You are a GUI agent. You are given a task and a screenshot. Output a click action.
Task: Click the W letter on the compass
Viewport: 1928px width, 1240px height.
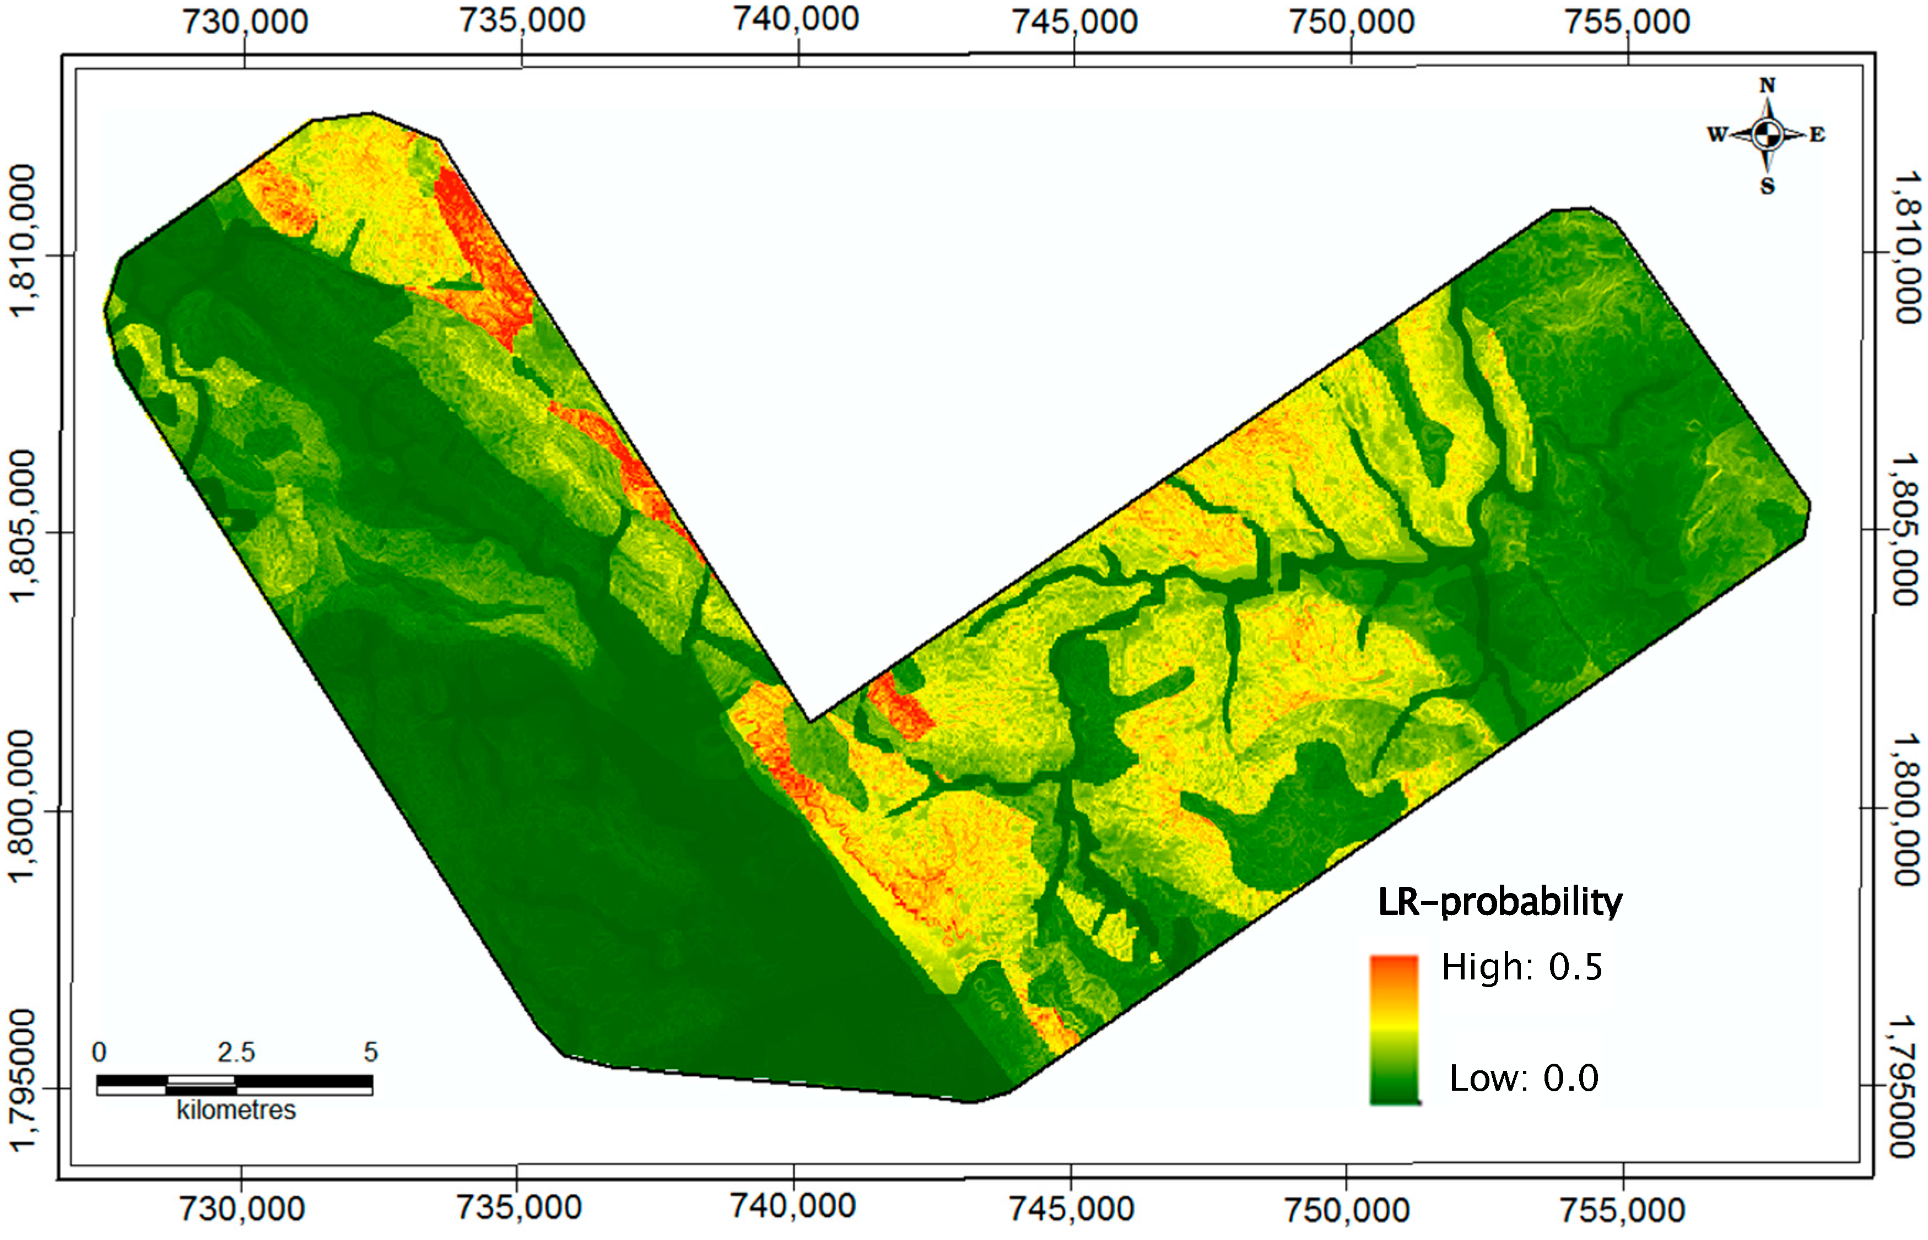1717,134
